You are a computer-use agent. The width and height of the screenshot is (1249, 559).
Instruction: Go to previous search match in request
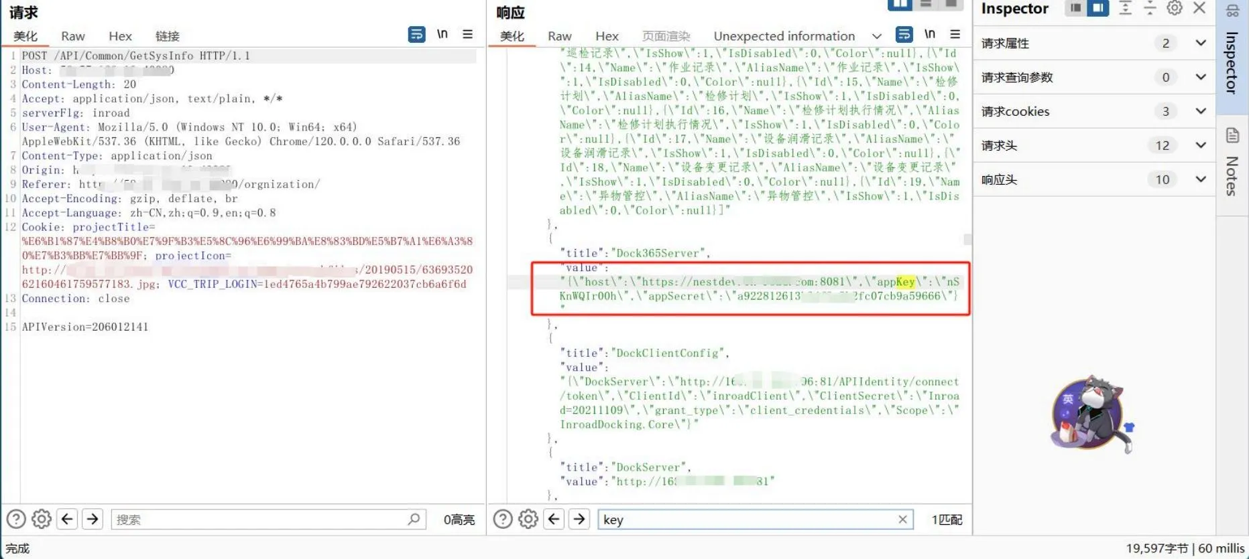point(67,519)
